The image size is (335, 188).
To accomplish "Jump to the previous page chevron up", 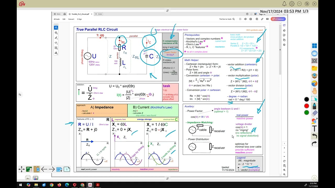I will (x=284, y=152).
